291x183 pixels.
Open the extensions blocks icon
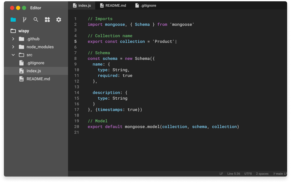pyautogui.click(x=47, y=20)
